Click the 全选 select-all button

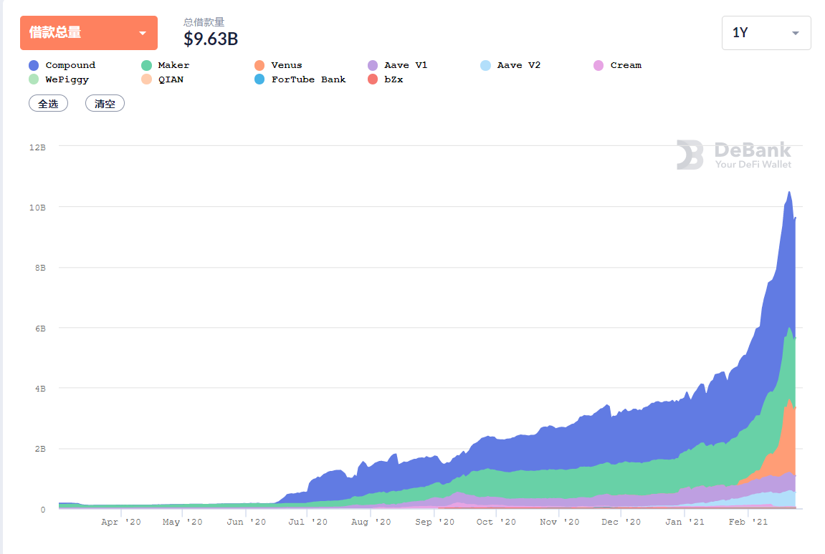[x=49, y=104]
